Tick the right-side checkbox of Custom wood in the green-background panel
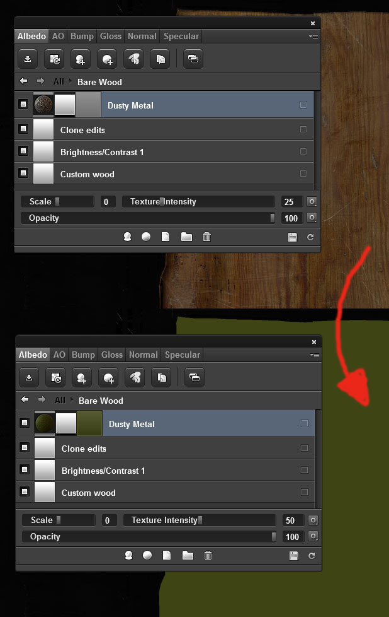Viewport: 389px width, 617px height. point(304,492)
